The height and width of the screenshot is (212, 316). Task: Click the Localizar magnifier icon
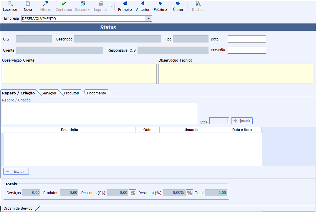(10, 4)
